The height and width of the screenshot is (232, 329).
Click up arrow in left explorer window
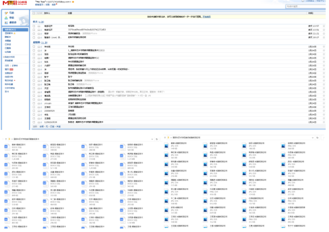tap(6, 139)
